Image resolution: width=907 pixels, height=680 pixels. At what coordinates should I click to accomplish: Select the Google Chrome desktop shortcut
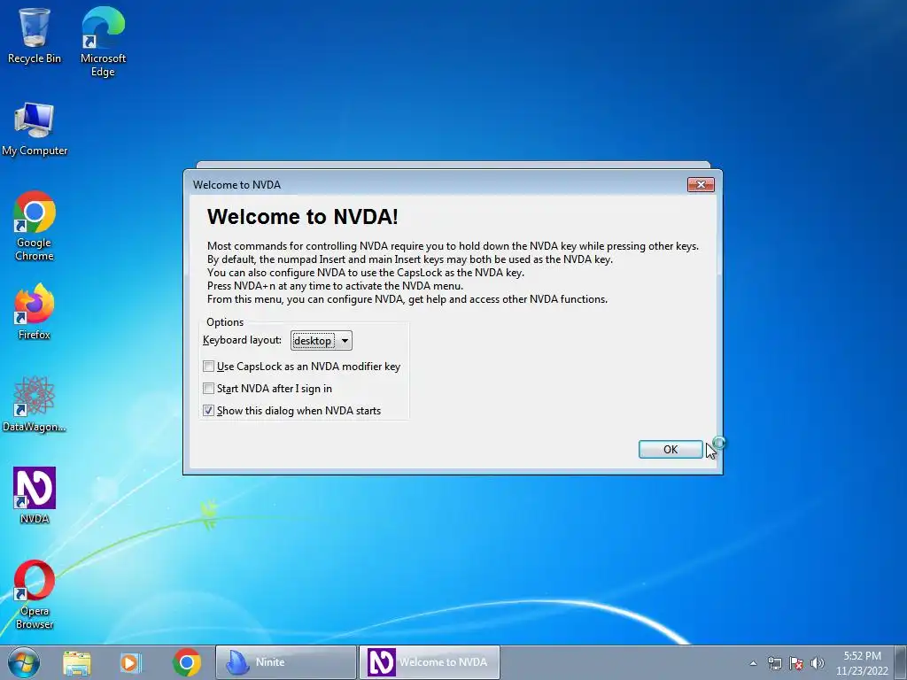pyautogui.click(x=35, y=226)
